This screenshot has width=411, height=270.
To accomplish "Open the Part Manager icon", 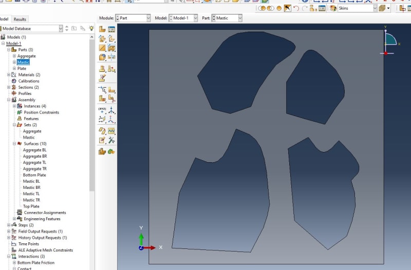I will coord(111,29).
